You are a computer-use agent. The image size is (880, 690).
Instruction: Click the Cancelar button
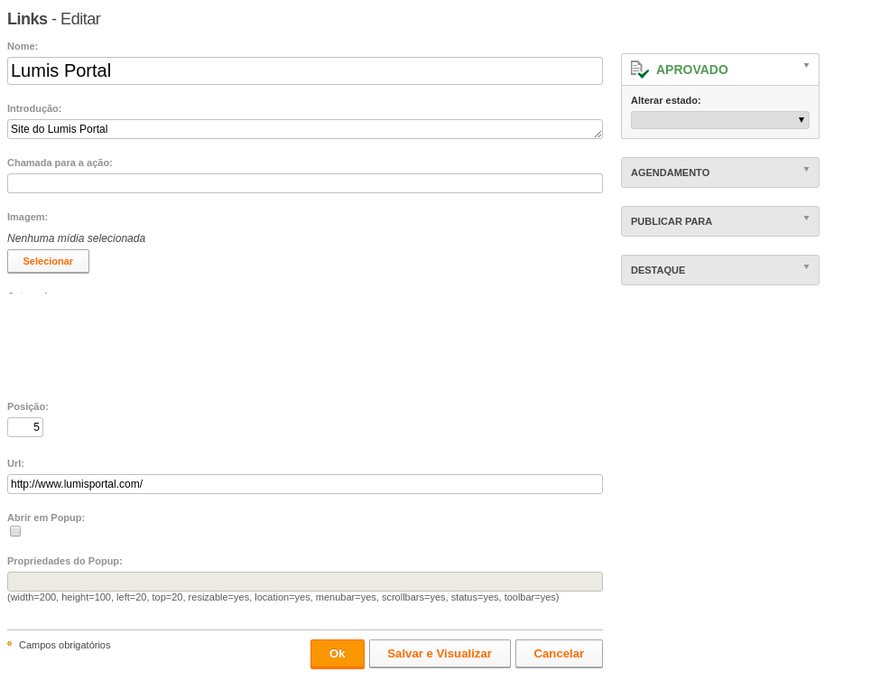[559, 654]
